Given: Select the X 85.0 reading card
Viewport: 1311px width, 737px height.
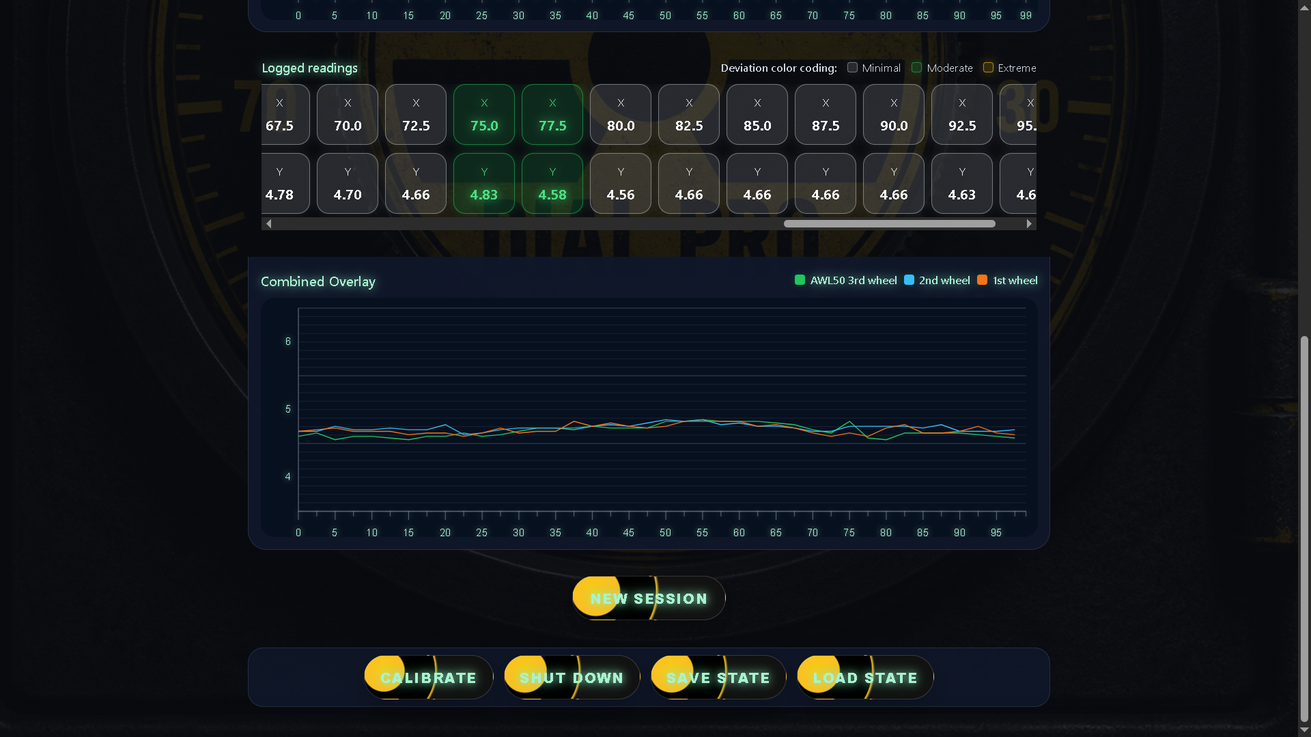Looking at the screenshot, I should tap(757, 115).
